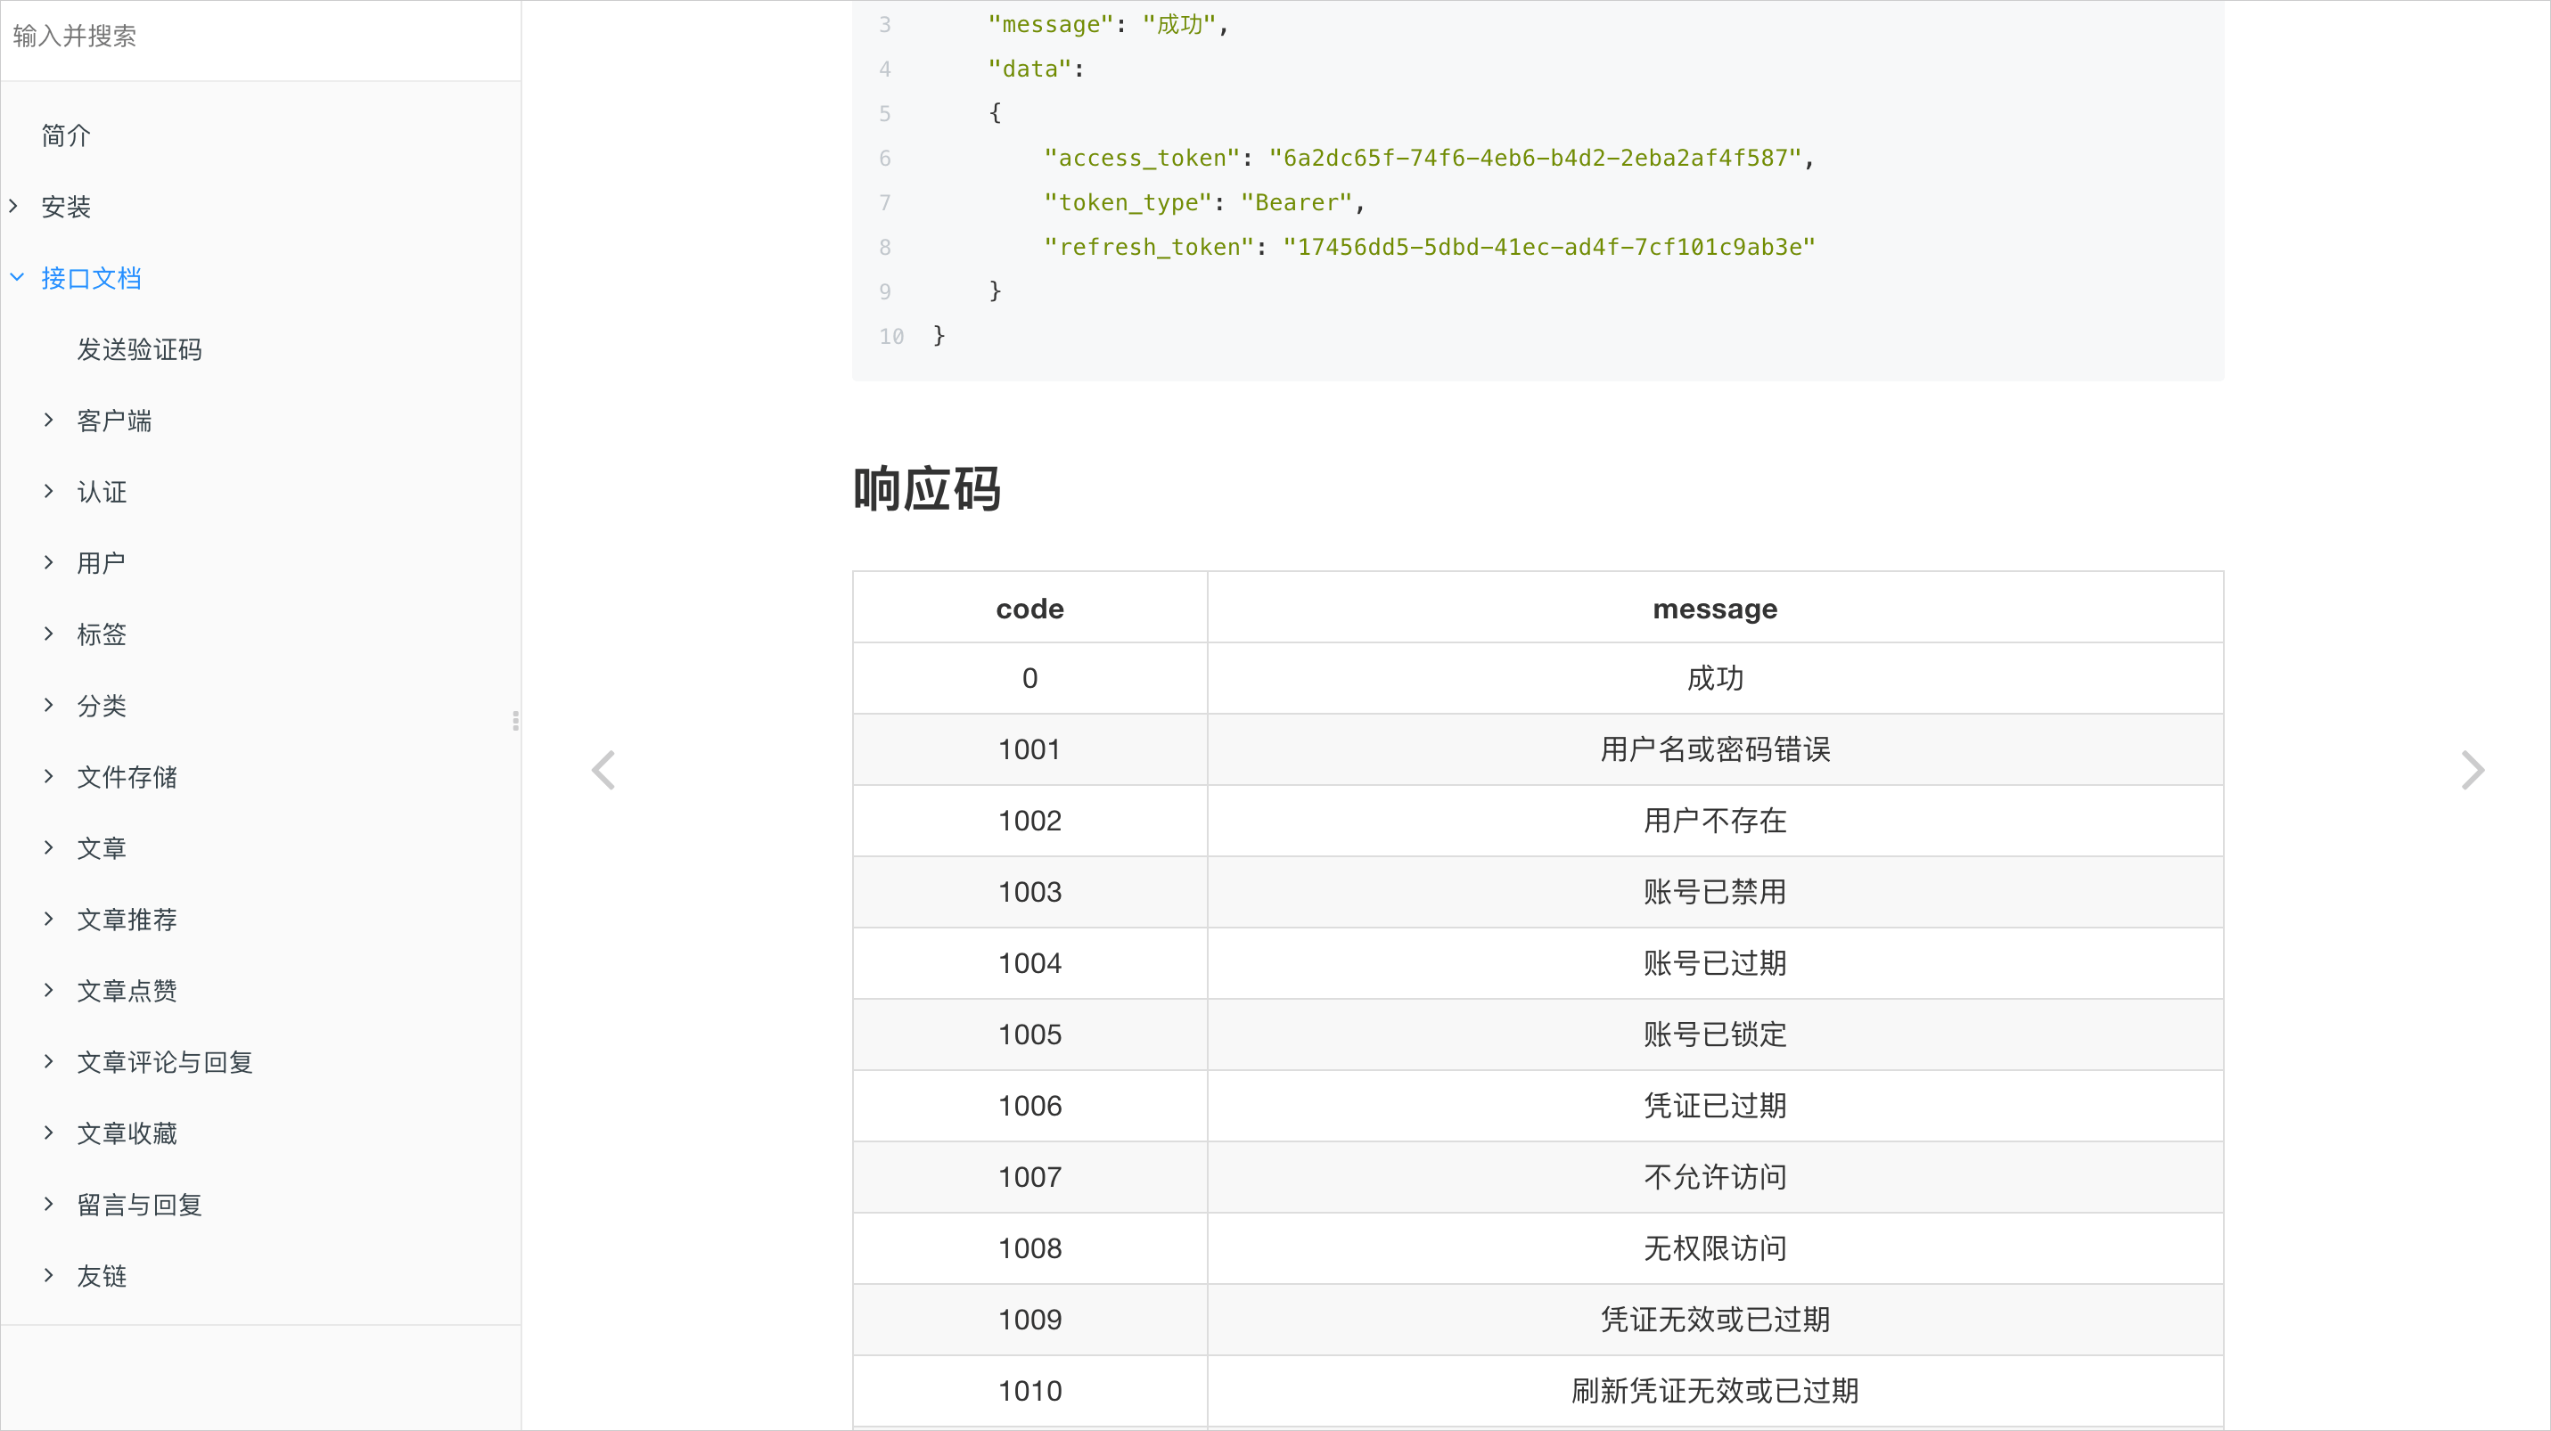The height and width of the screenshot is (1431, 2551).
Task: Select 文章收藏 in sidebar
Action: pyautogui.click(x=127, y=1133)
